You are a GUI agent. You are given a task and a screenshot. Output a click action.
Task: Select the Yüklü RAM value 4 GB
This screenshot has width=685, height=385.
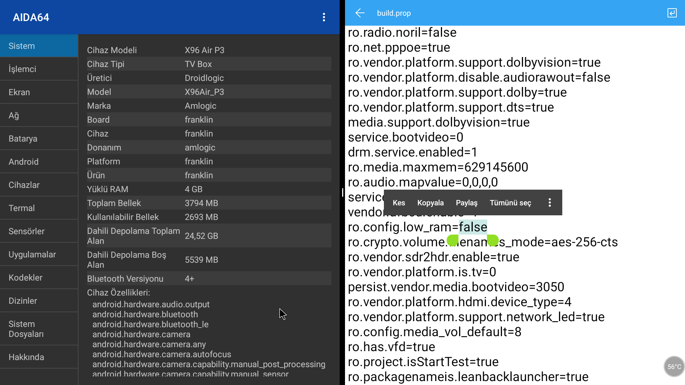pyautogui.click(x=194, y=189)
